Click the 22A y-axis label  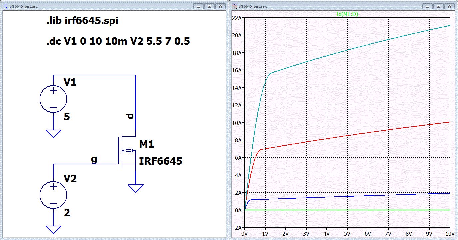click(x=237, y=18)
